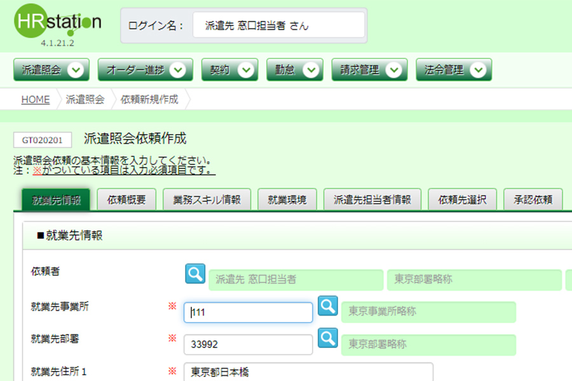
Task: Open the 就業環境 tab
Action: (x=287, y=200)
